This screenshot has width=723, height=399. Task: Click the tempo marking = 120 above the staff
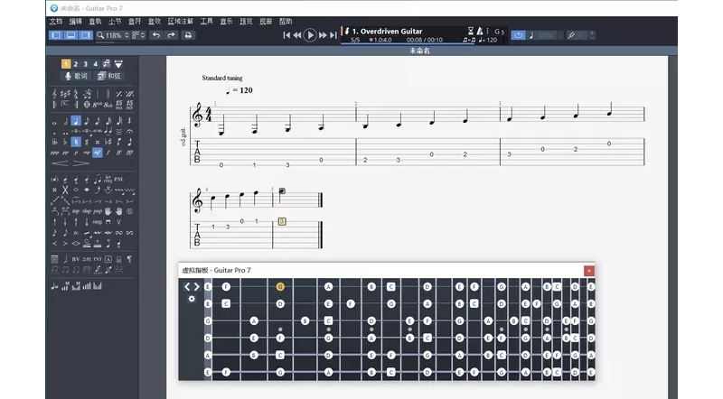click(239, 91)
